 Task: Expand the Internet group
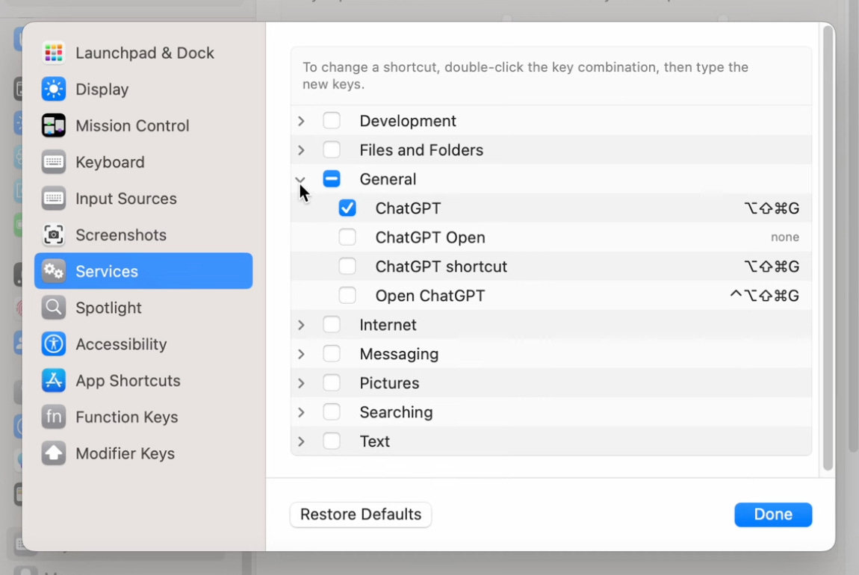[x=301, y=325]
